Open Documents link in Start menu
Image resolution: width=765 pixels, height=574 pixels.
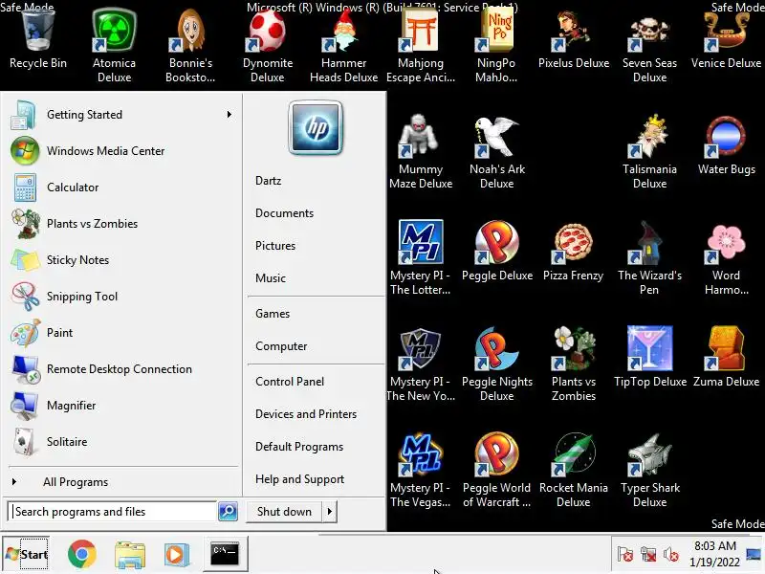(284, 213)
